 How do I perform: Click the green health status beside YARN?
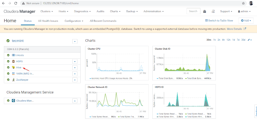pyautogui.click(x=8, y=74)
